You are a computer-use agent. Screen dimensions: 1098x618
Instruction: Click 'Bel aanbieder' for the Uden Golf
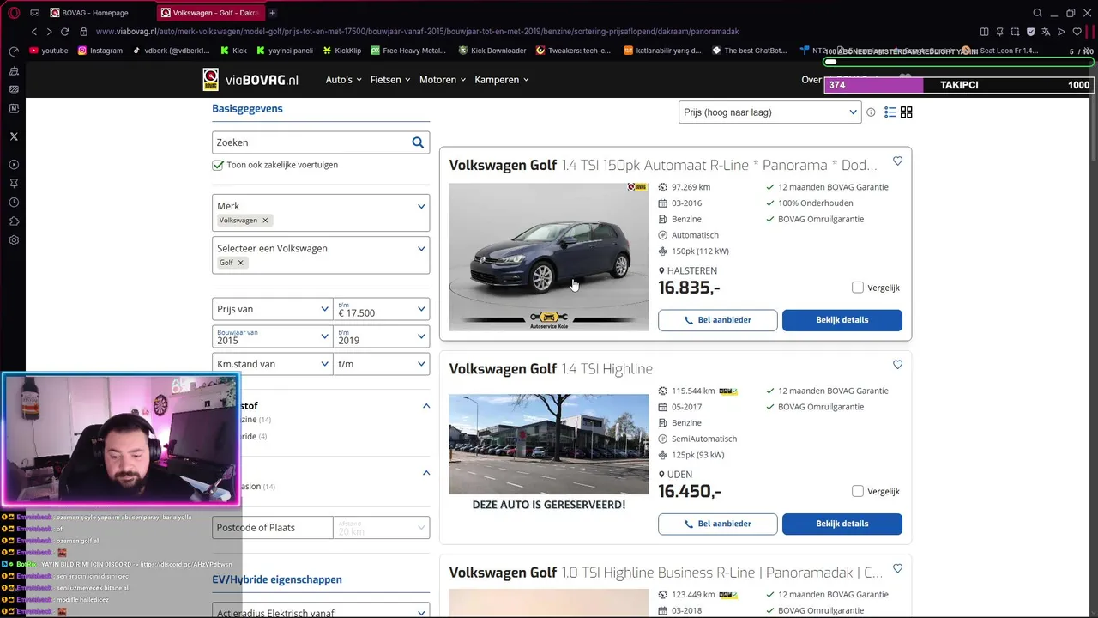pos(718,524)
